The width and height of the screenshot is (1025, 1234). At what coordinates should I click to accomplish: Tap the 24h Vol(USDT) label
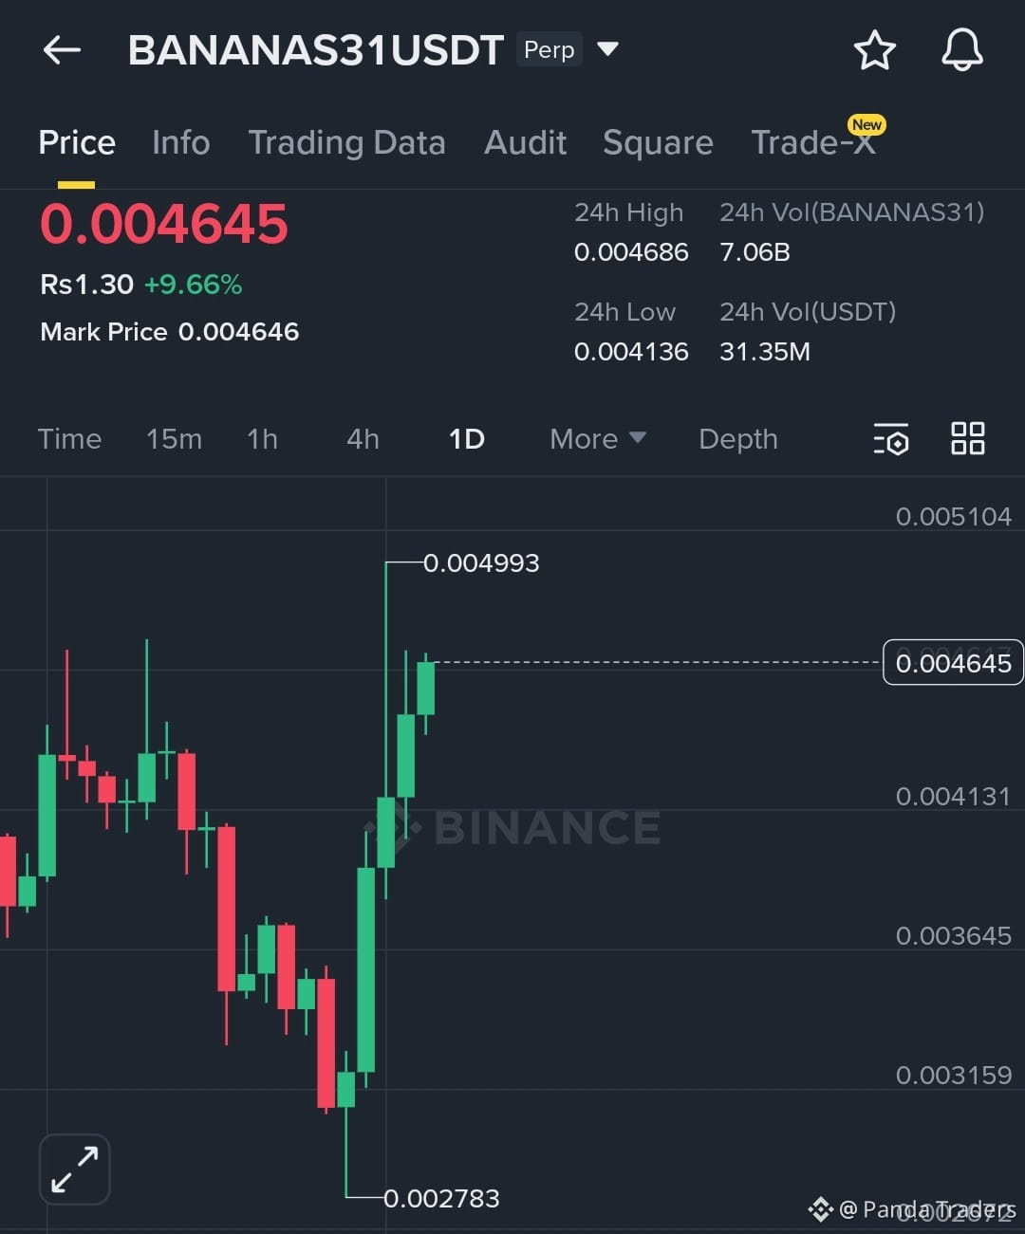[808, 312]
